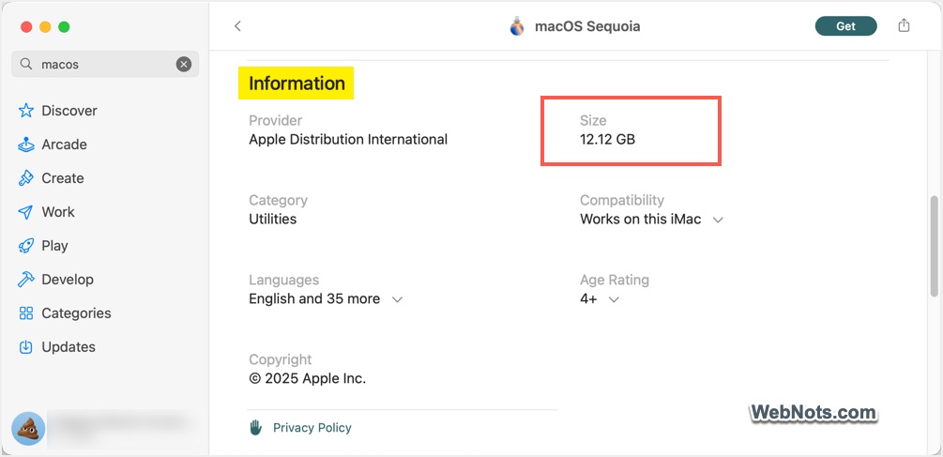
Task: Click the Privacy Policy hand icon
Action: (x=255, y=428)
